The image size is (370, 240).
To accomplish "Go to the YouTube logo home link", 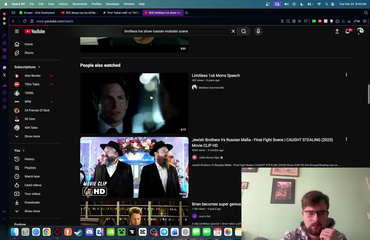I will (x=35, y=31).
